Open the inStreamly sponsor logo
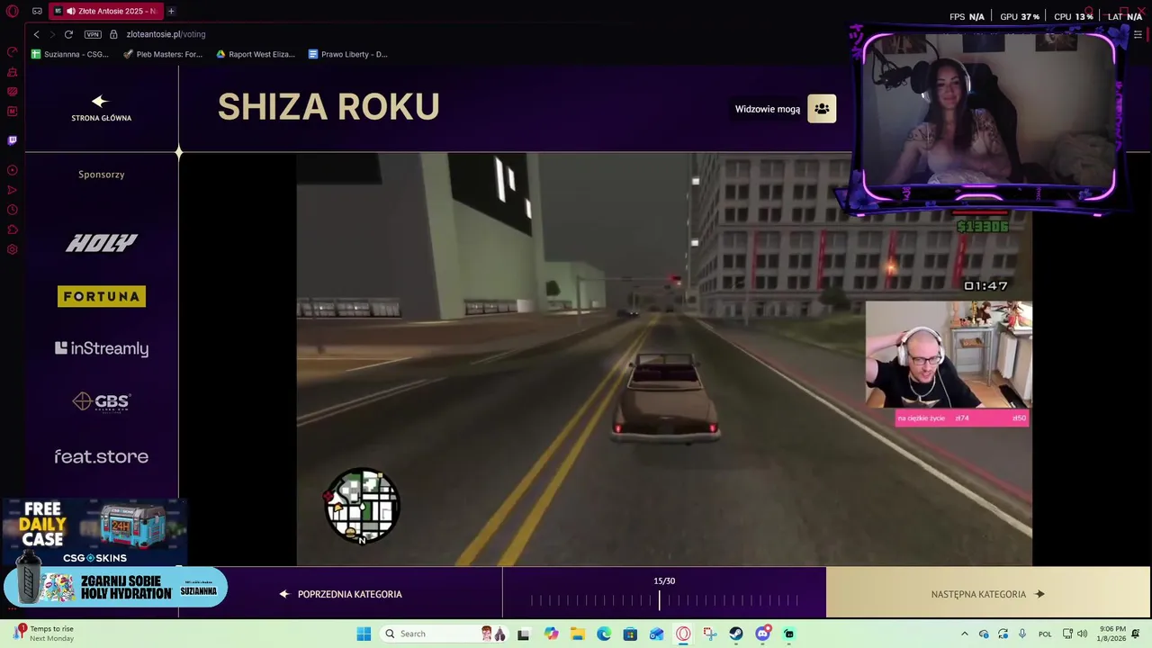The width and height of the screenshot is (1152, 648). pyautogui.click(x=102, y=348)
